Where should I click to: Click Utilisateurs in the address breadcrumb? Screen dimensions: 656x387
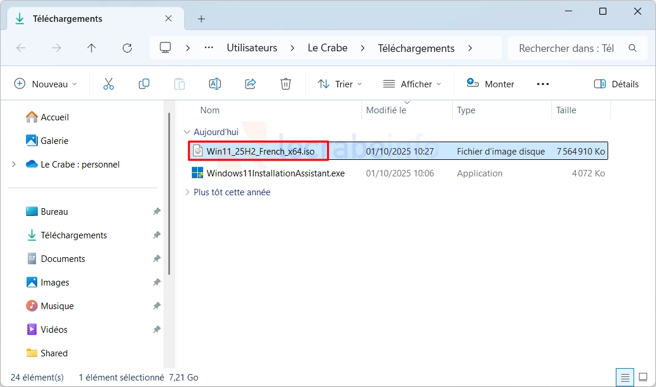point(252,48)
